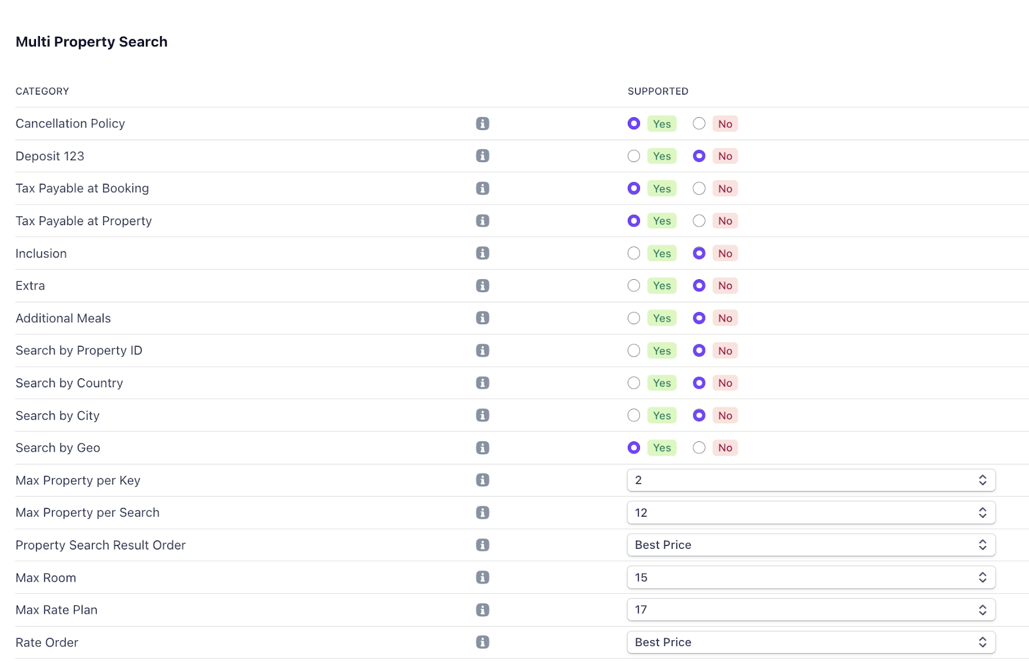The width and height of the screenshot is (1029, 662).
Task: Click the green Yes label for Inclusion
Action: 662,253
